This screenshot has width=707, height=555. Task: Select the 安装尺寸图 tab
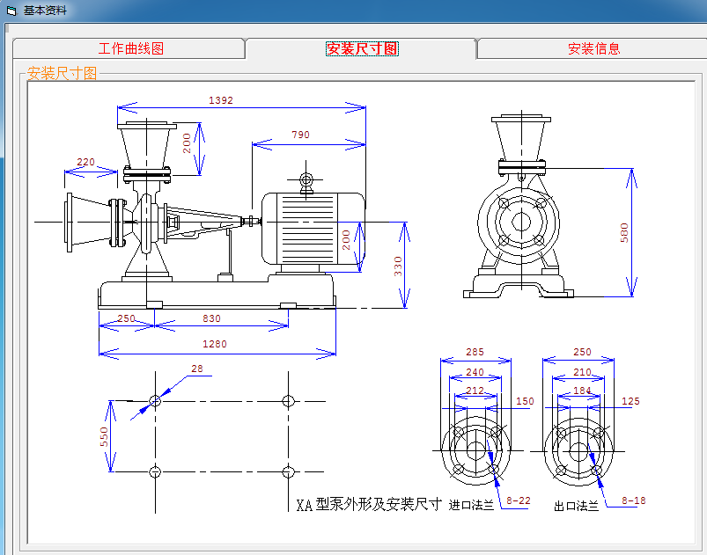coord(362,48)
